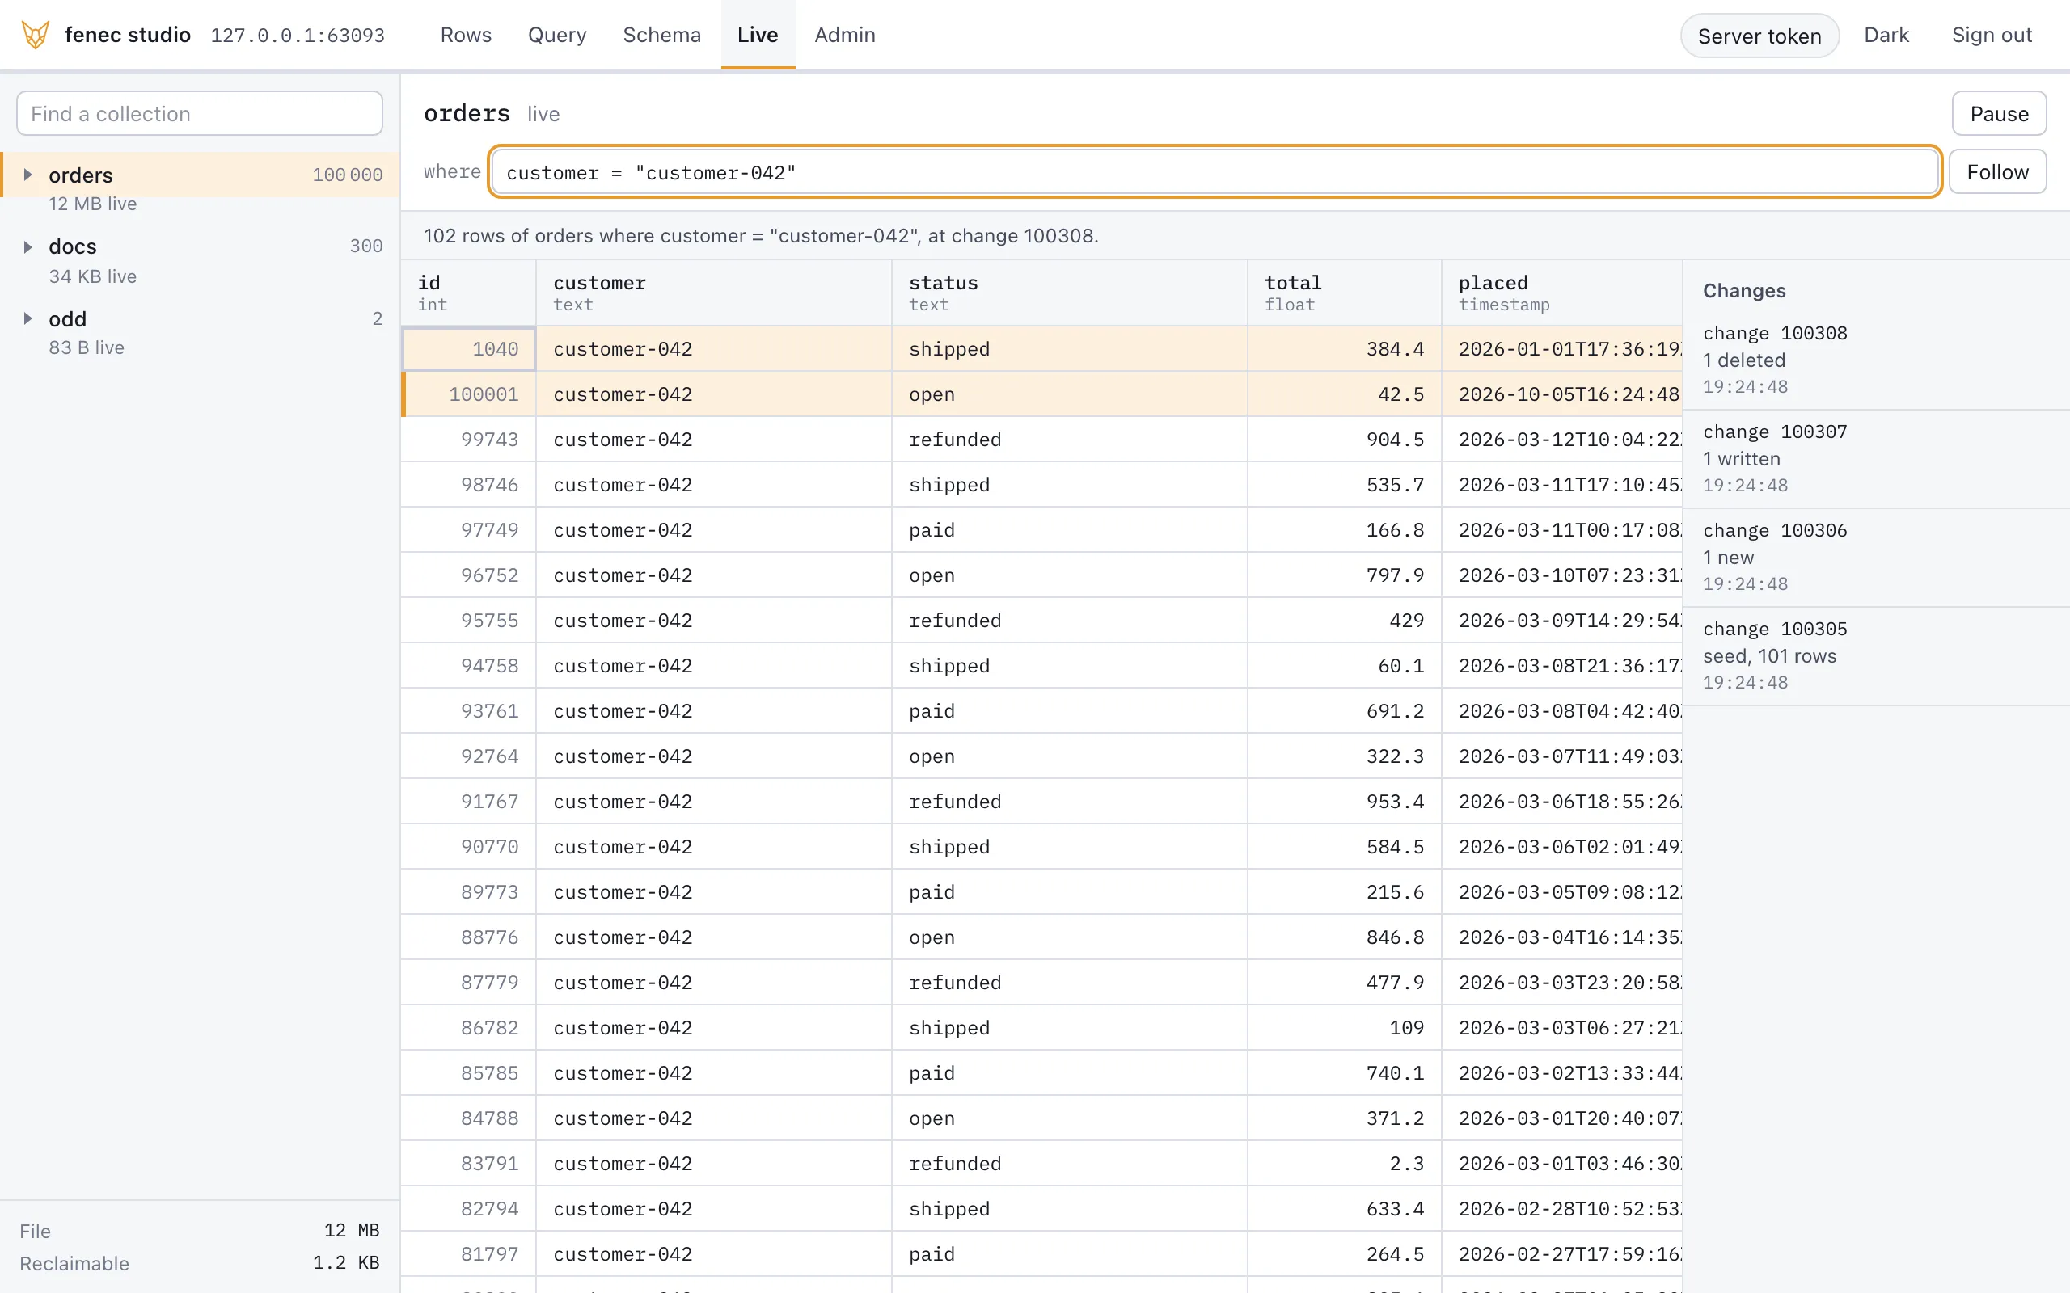The width and height of the screenshot is (2070, 1293).
Task: Click the total value 215.6
Action: click(x=1394, y=893)
